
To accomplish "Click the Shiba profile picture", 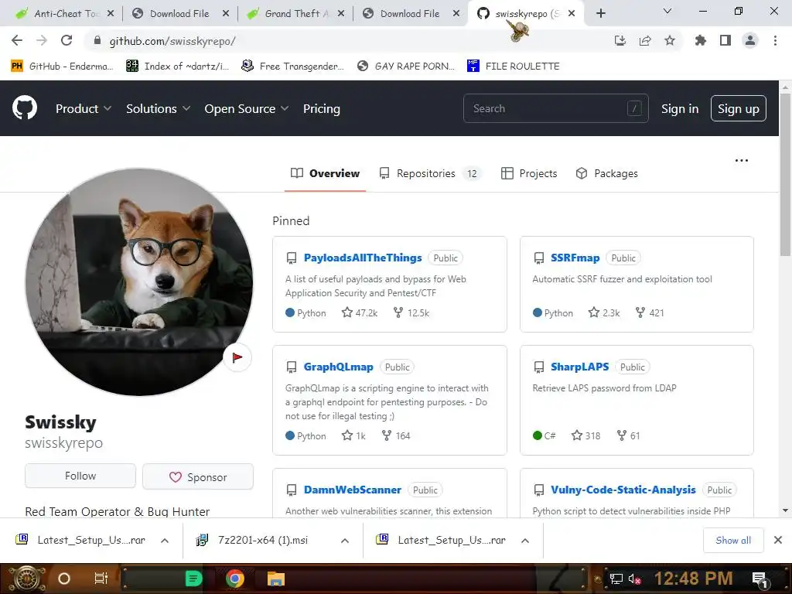I will (x=139, y=282).
